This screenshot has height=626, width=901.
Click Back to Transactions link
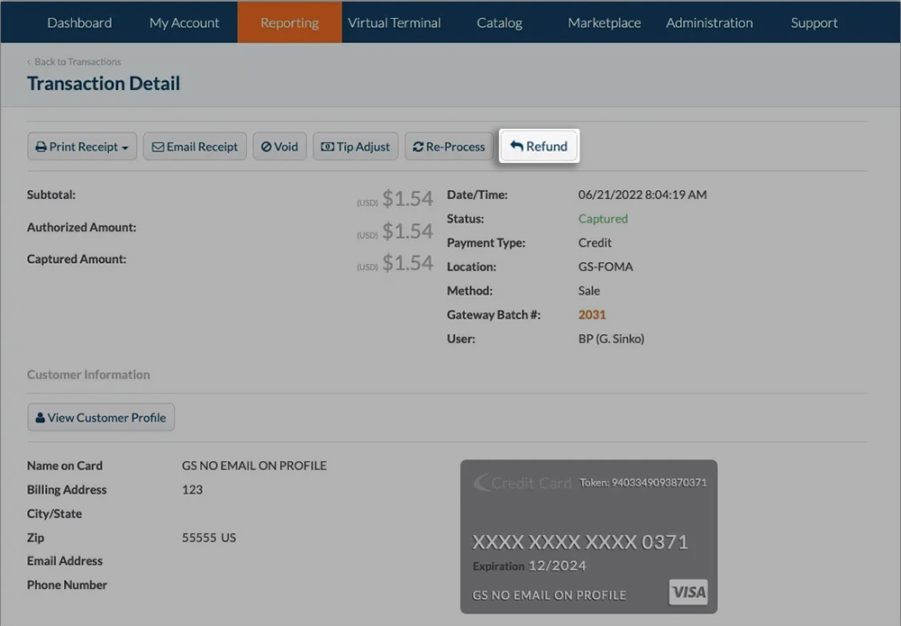pos(74,61)
